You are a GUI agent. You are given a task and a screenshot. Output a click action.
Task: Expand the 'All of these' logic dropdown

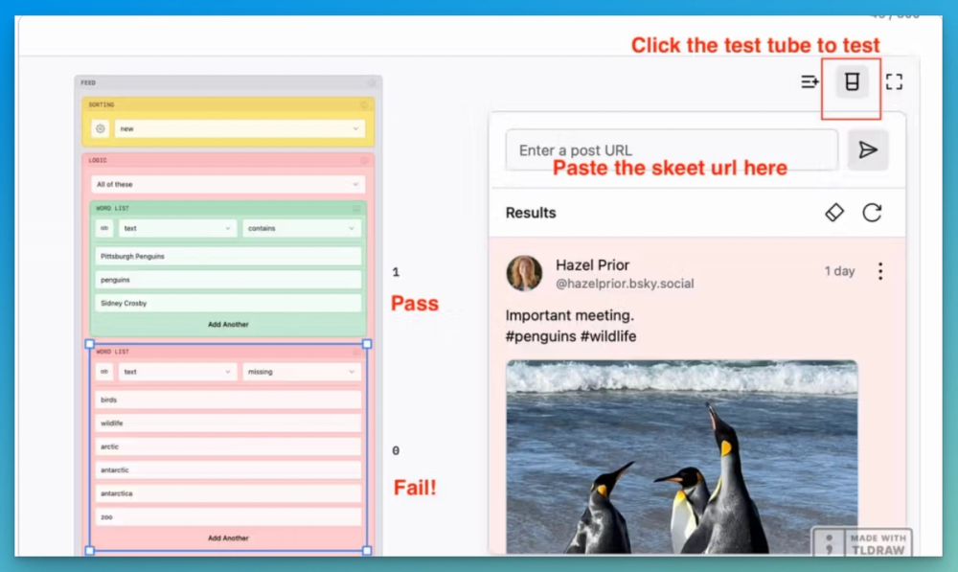tap(228, 184)
